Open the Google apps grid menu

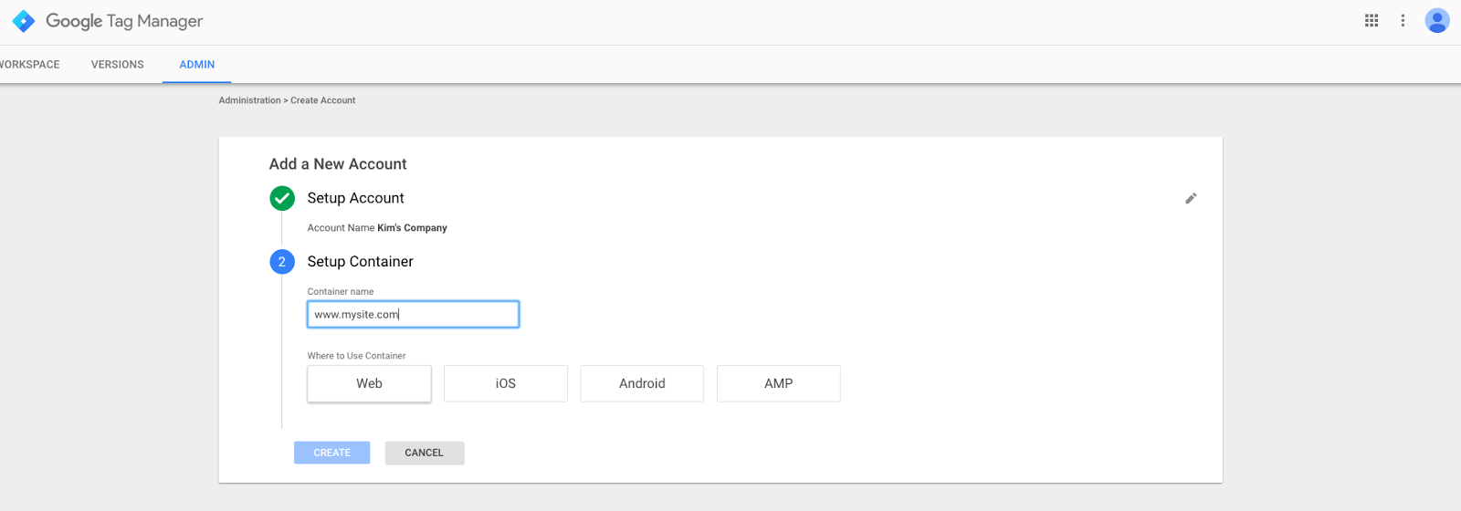[x=1372, y=20]
